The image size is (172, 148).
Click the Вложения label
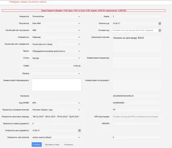(x=25, y=96)
